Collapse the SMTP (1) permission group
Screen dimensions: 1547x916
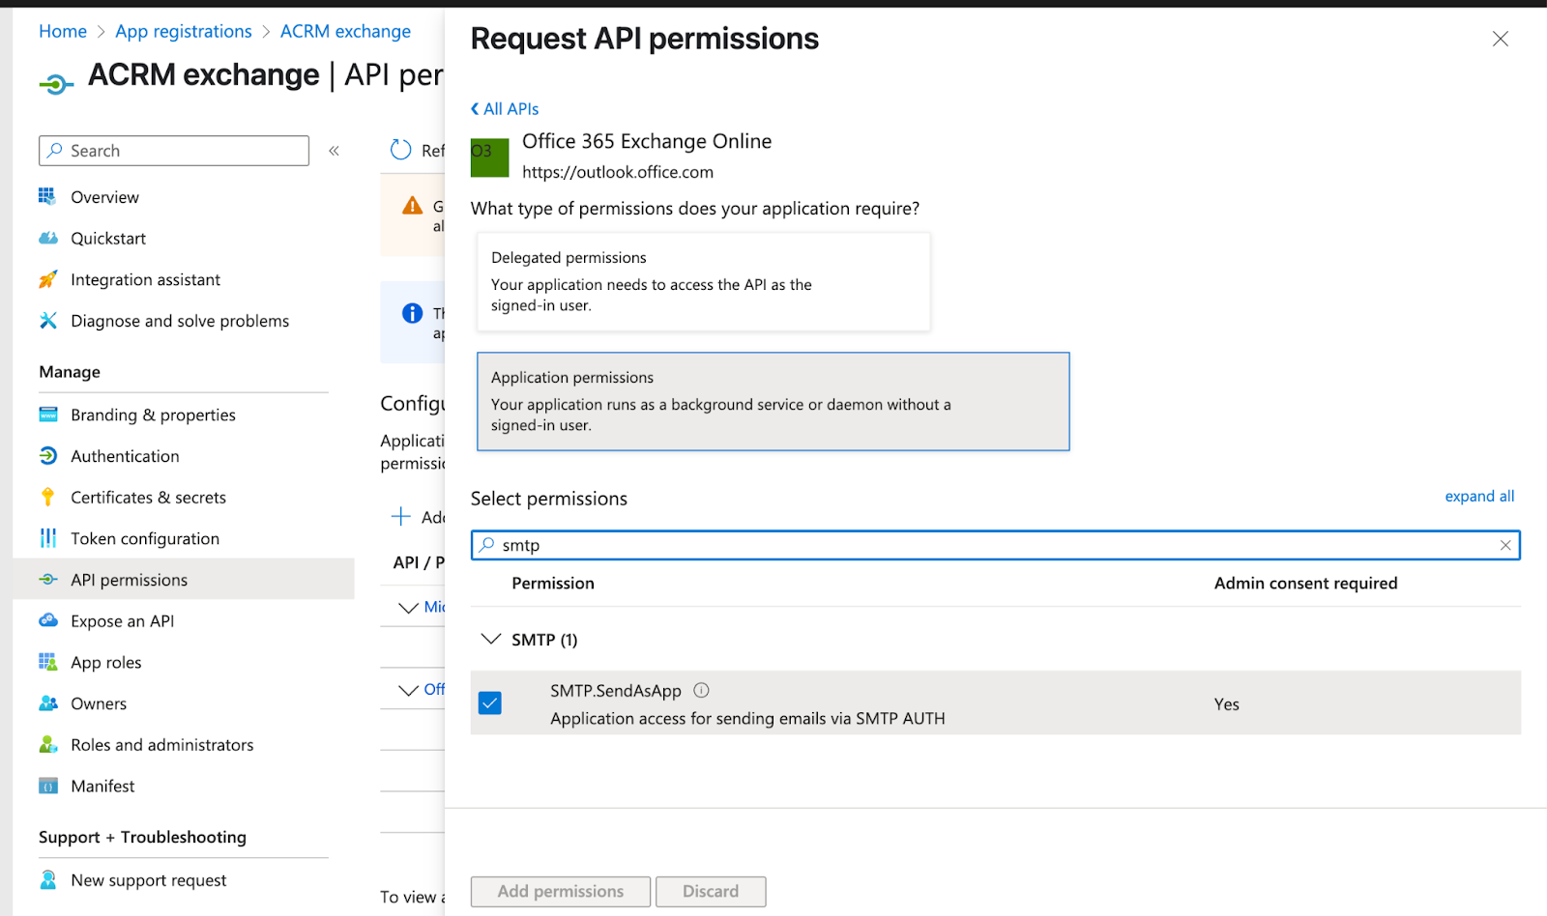[x=491, y=639]
